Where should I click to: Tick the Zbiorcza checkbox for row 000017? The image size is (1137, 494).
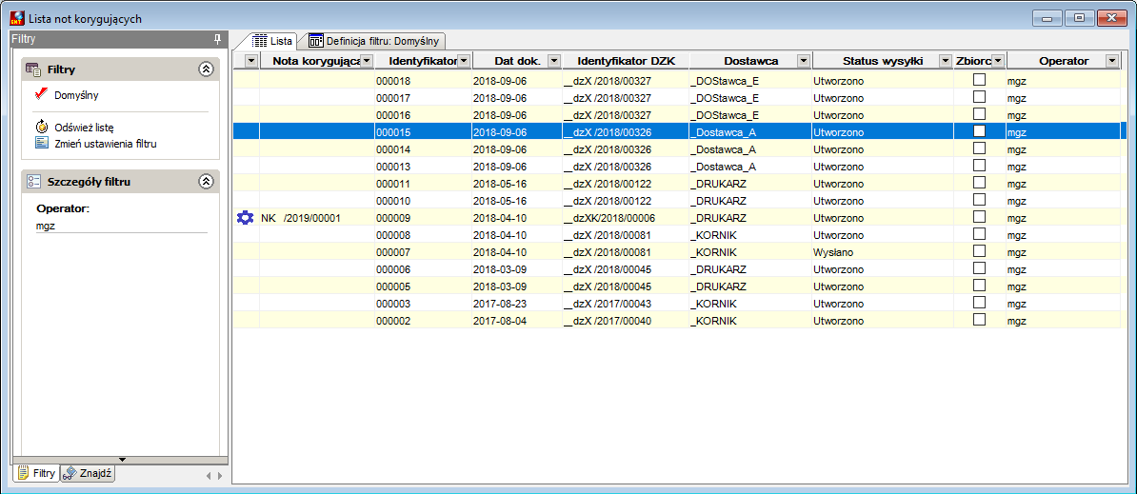979,97
